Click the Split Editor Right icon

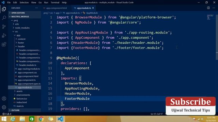[208, 8]
